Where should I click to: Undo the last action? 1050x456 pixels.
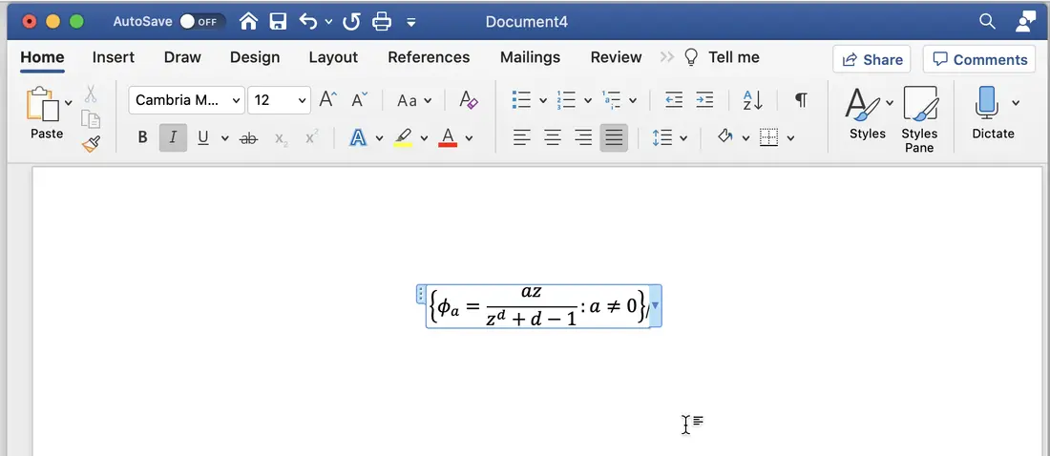(308, 21)
